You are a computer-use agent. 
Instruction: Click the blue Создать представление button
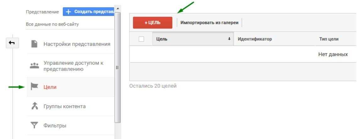pos(89,12)
